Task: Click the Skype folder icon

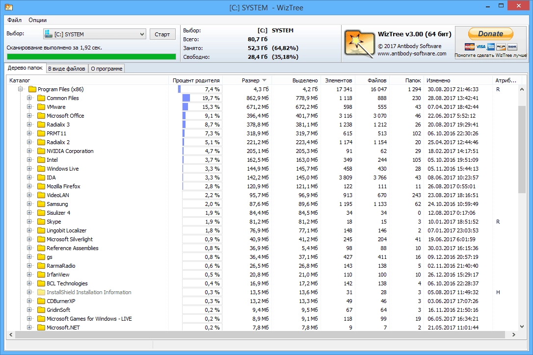Action: tap(41, 222)
